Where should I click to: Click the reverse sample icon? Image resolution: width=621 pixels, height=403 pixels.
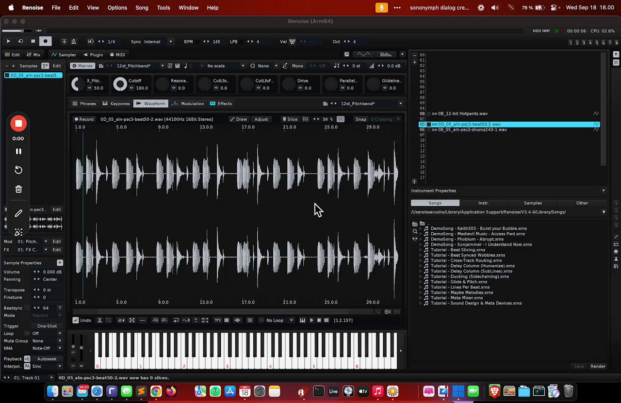pos(176,321)
